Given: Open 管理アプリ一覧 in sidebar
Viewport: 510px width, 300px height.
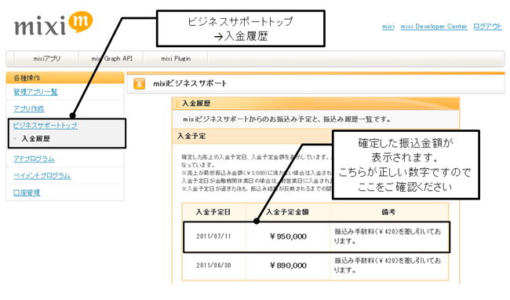Looking at the screenshot, I should tap(35, 92).
